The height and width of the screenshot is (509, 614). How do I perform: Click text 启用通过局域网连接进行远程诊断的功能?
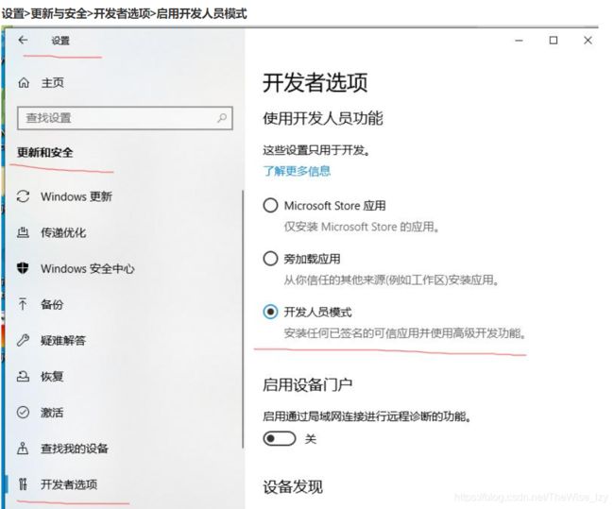[367, 416]
